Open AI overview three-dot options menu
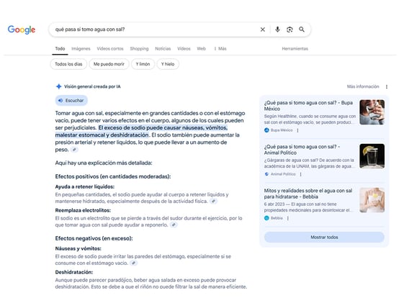The height and width of the screenshot is (308, 399). click(387, 87)
